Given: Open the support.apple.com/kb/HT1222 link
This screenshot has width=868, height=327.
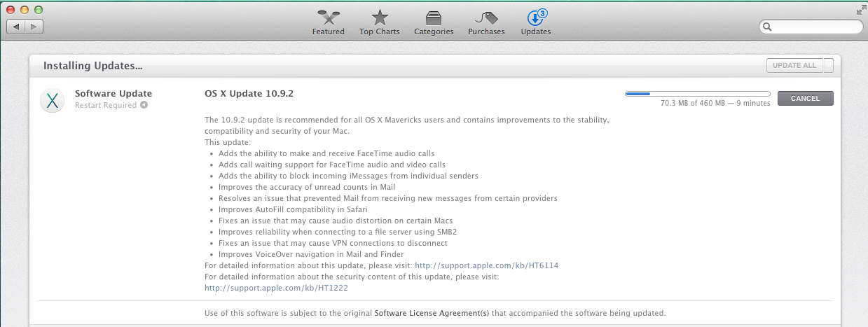Looking at the screenshot, I should click(x=276, y=288).
